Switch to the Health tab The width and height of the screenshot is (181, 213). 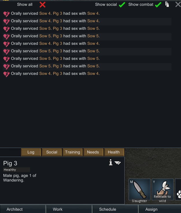[114, 152]
